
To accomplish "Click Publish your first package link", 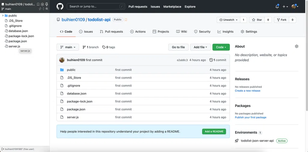I will pyautogui.click(x=251, y=117).
